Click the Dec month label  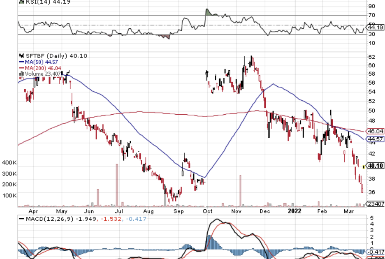pyautogui.click(x=265, y=211)
